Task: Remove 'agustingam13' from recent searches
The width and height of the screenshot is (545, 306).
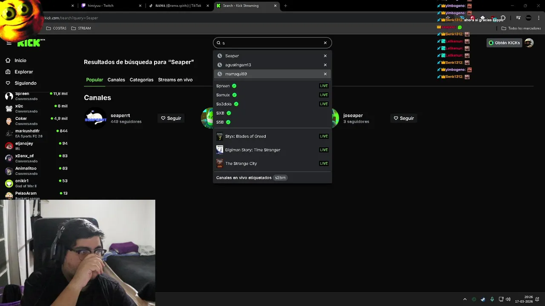Action: [325, 65]
